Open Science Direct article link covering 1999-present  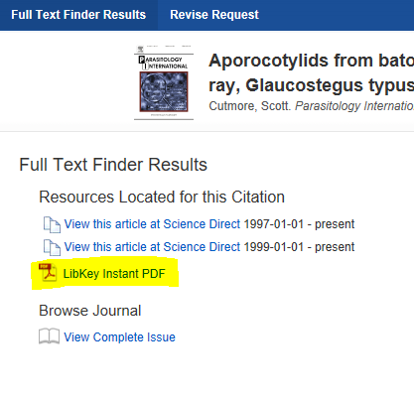152,247
